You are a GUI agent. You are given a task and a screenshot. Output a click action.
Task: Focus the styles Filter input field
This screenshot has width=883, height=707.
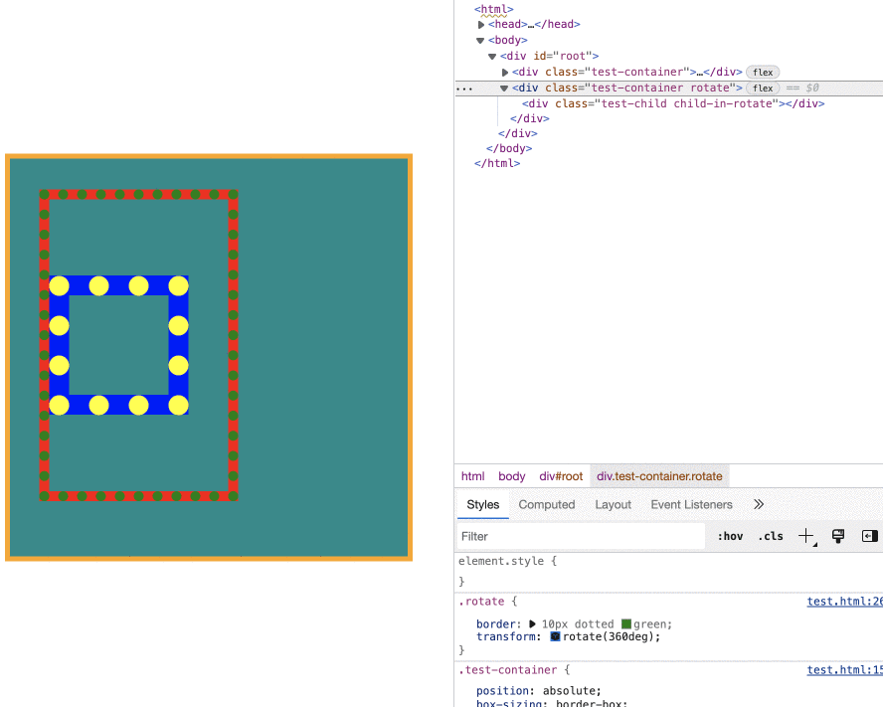[x=581, y=536]
